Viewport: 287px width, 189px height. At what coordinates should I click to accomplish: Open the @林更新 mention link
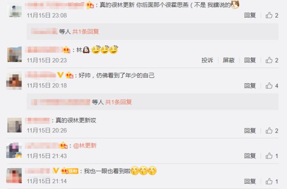pos(85,146)
